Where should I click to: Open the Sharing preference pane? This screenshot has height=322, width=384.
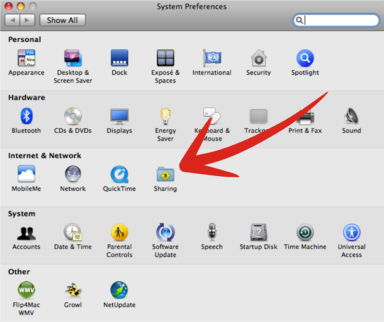coord(165,175)
